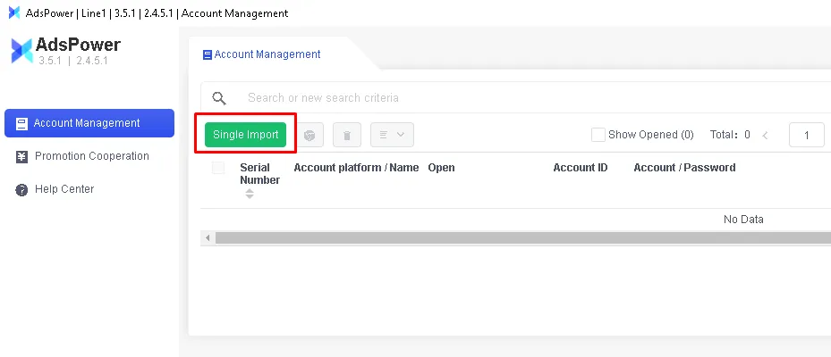Click the search magnifier icon
Viewport: 831px width, 357px height.
(219, 98)
